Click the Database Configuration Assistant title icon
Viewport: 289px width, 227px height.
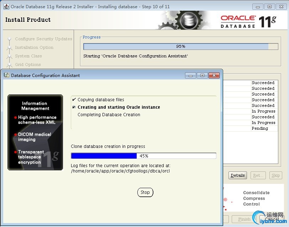[6, 75]
